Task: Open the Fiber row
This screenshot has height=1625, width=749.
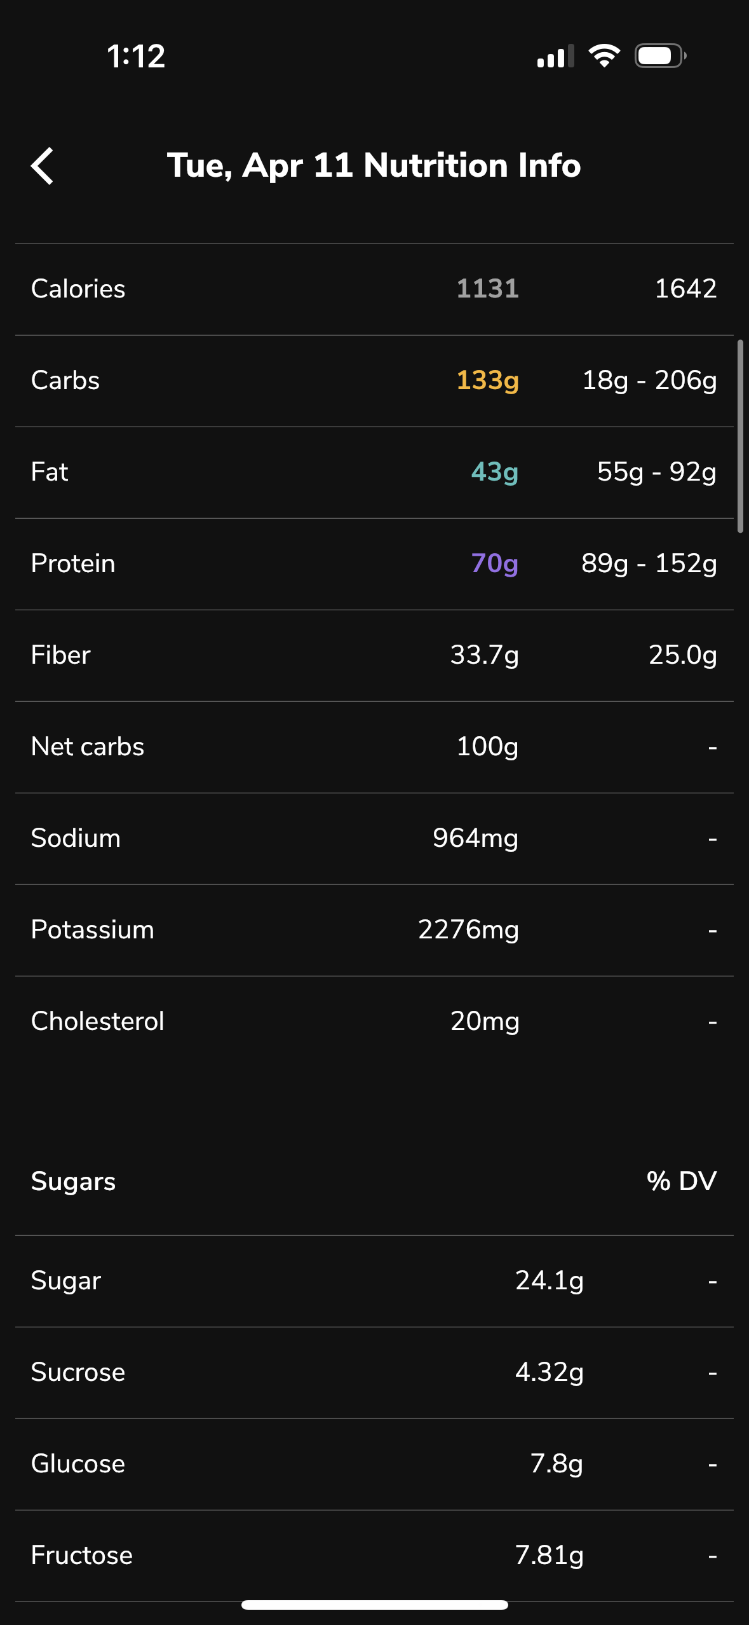Action: [x=374, y=655]
